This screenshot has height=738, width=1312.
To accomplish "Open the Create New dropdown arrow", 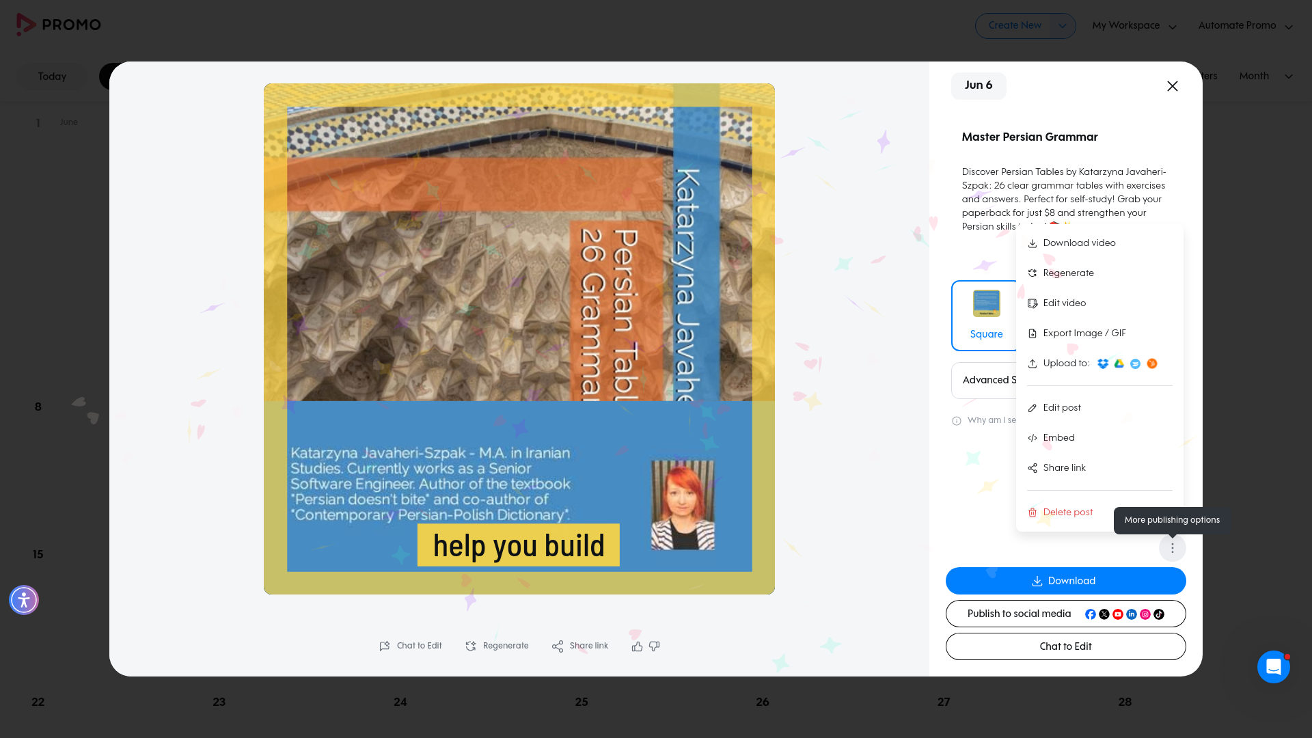I will [x=1062, y=26].
